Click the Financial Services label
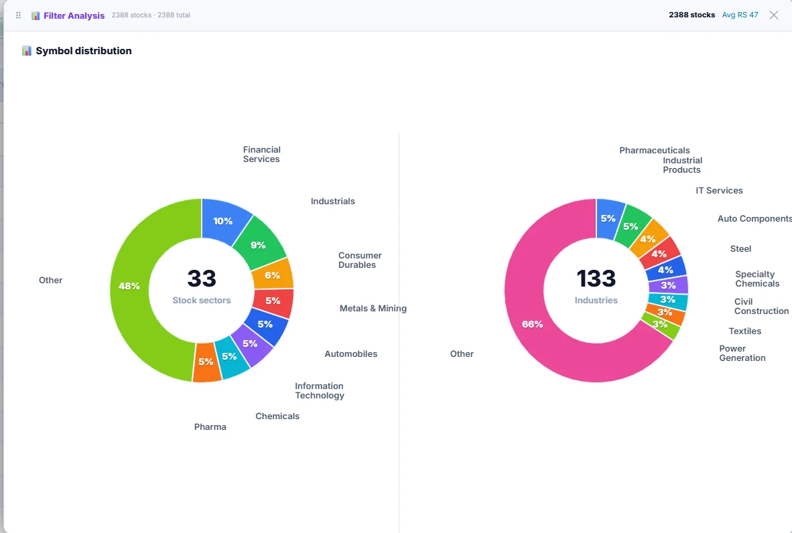Screen dimensions: 792x533 coord(261,155)
